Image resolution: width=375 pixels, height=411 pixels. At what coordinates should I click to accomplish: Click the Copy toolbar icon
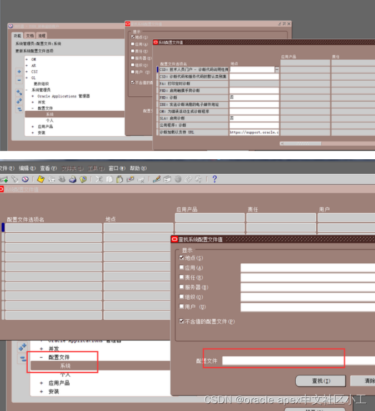click(109, 179)
